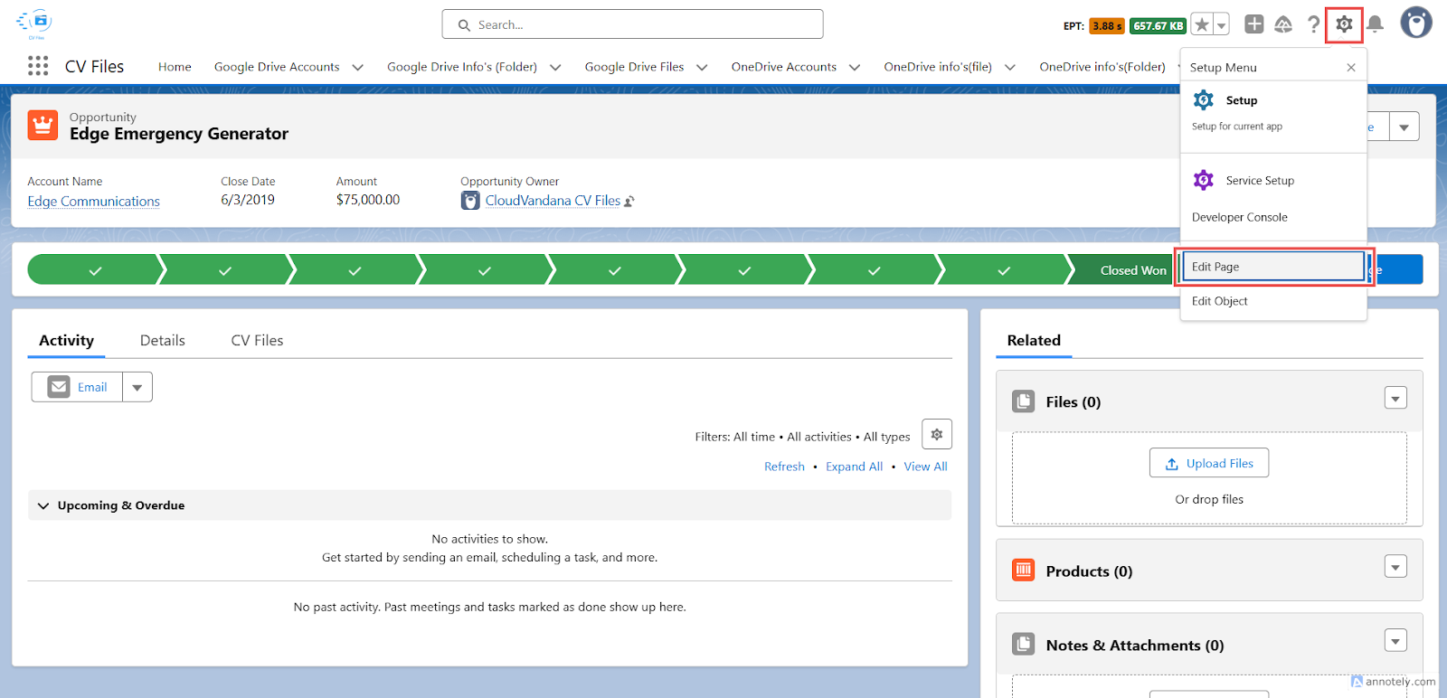This screenshot has height=698, width=1447.
Task: Click the 657.67 KB size badge
Action: tap(1158, 26)
